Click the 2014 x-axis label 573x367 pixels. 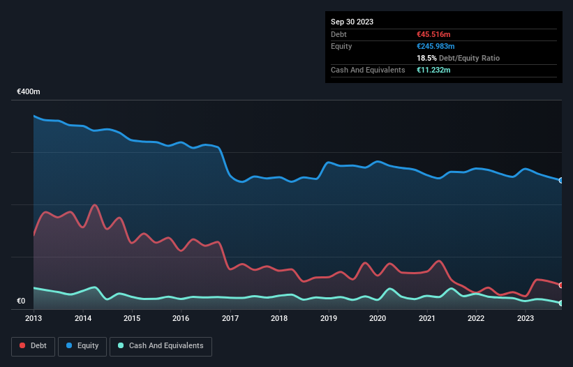tap(83, 318)
